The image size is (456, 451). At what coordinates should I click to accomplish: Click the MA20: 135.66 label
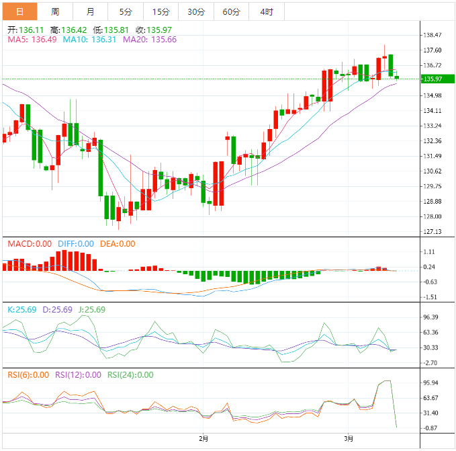tap(150, 40)
